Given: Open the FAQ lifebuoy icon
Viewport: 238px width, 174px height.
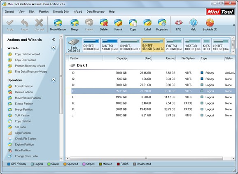Looking at the screenshot, I should click(179, 23).
